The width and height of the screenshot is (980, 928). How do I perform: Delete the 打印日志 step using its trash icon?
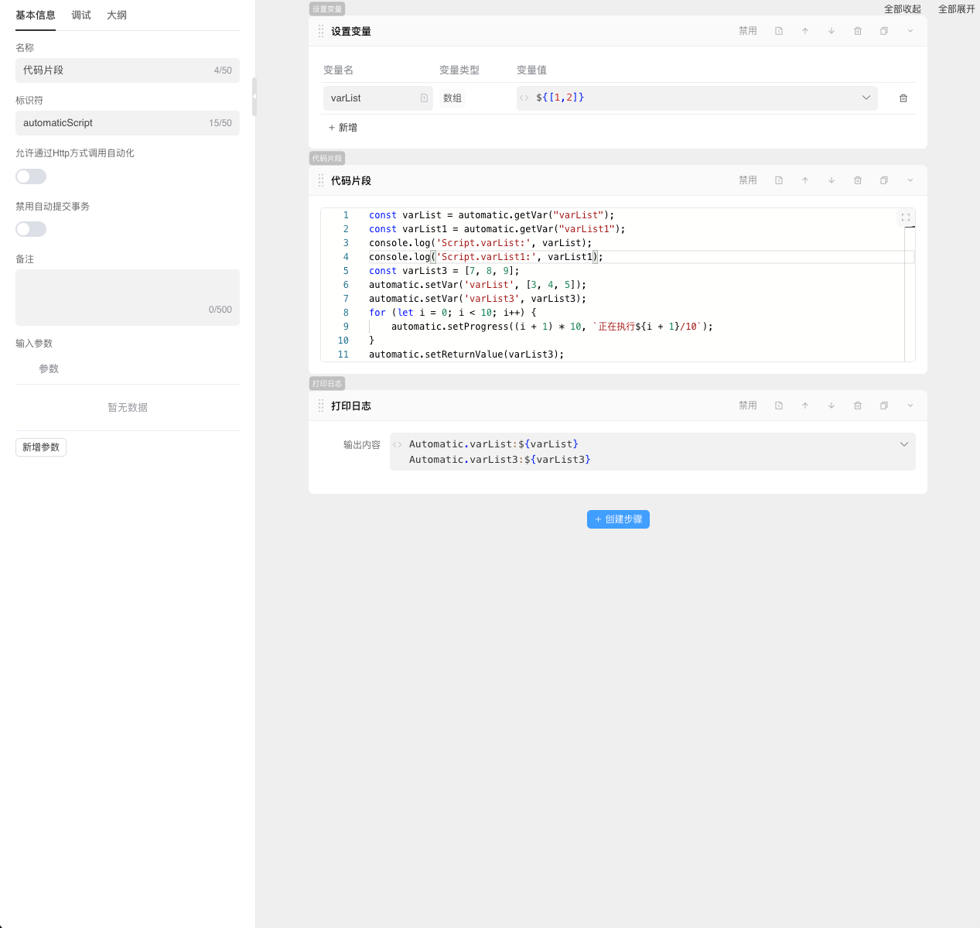click(858, 406)
